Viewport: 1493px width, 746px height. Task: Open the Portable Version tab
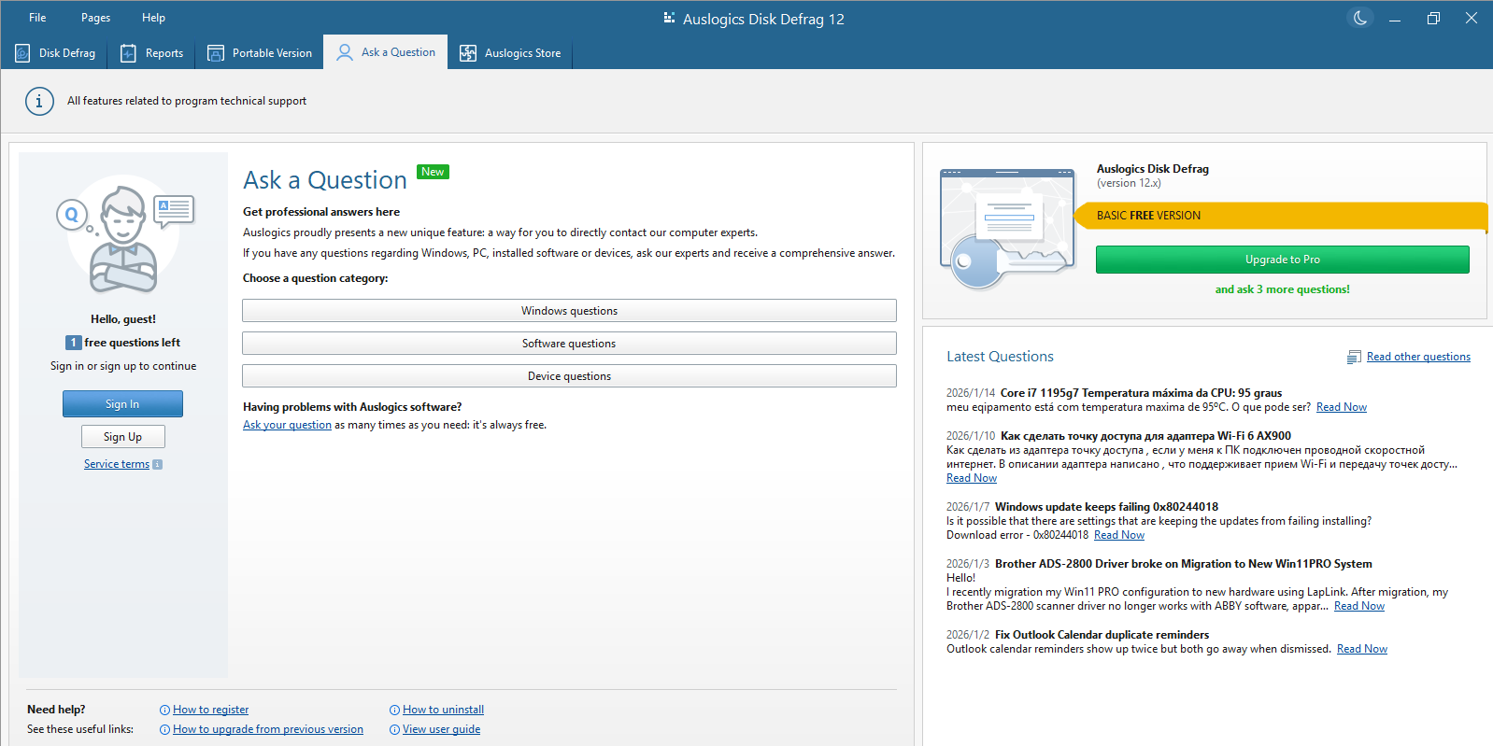click(260, 53)
